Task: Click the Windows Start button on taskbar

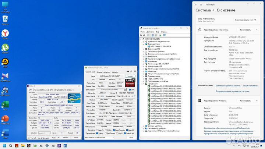Action: point(4,146)
